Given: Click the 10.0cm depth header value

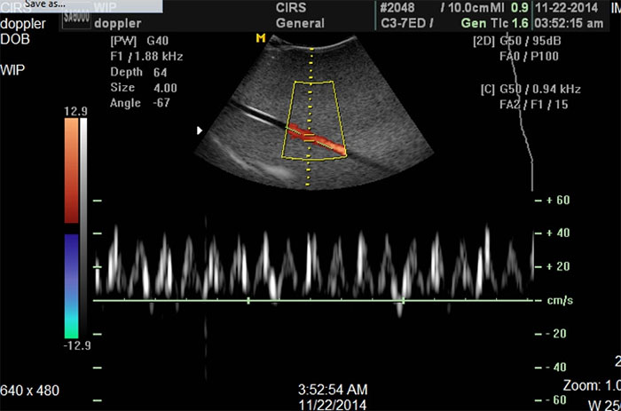Looking at the screenshot, I should coord(470,7).
